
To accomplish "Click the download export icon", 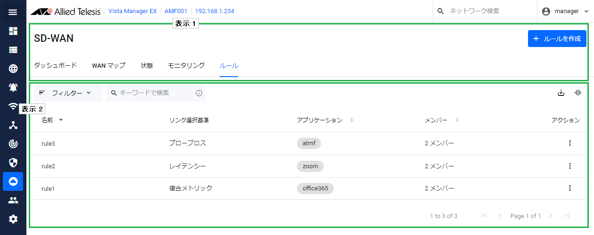I will pos(561,93).
